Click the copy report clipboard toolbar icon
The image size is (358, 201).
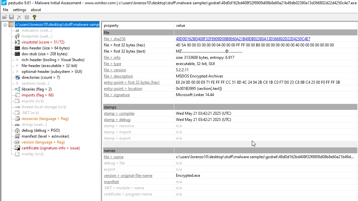(x=27, y=17)
